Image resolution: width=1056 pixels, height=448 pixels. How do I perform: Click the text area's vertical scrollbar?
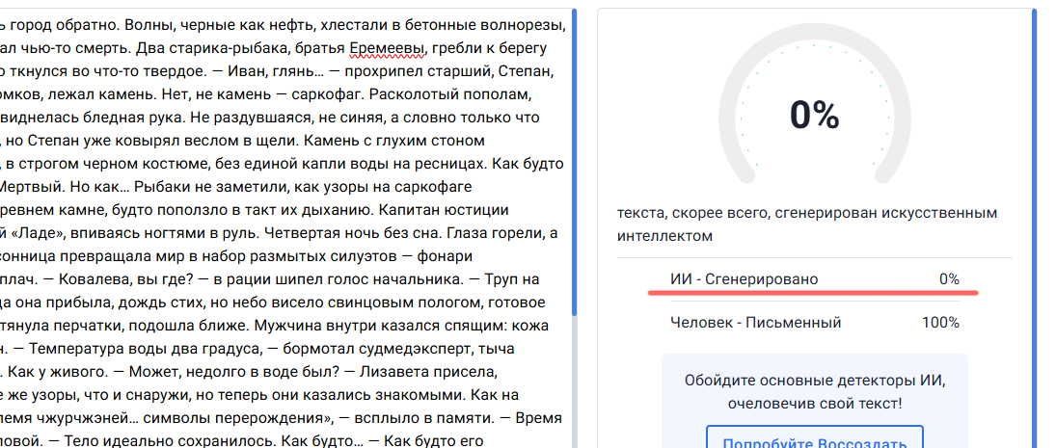click(x=575, y=164)
